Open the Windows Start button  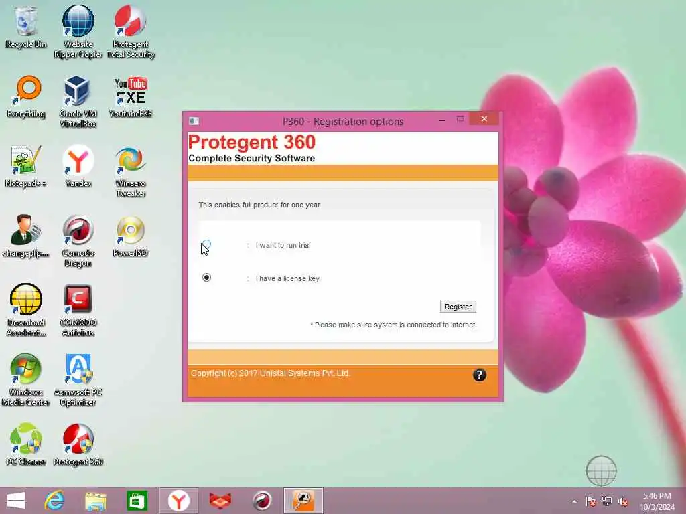point(16,501)
